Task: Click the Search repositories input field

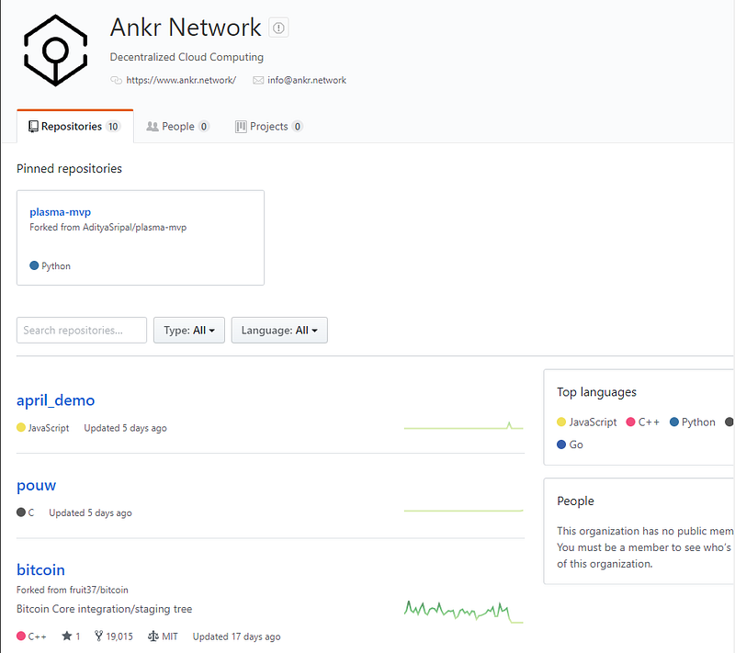Action: (x=82, y=331)
